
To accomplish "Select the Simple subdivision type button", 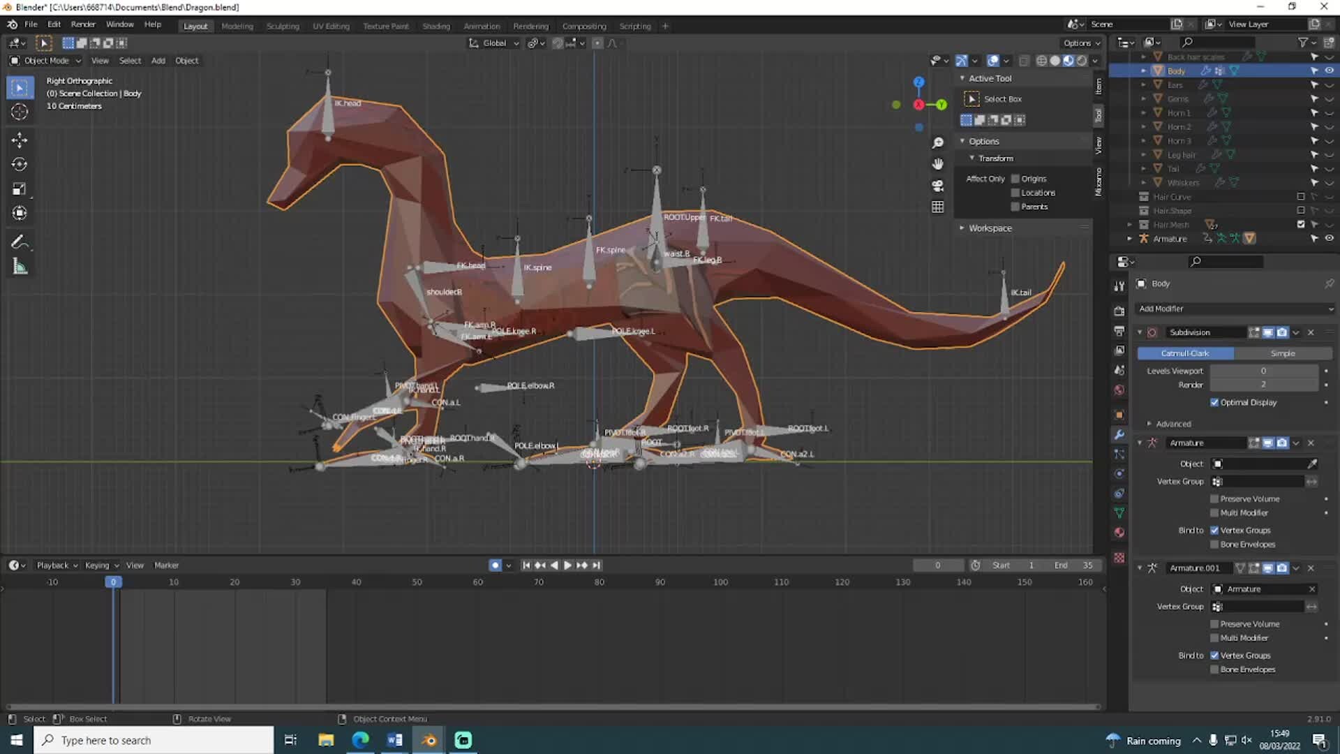I will click(1282, 353).
